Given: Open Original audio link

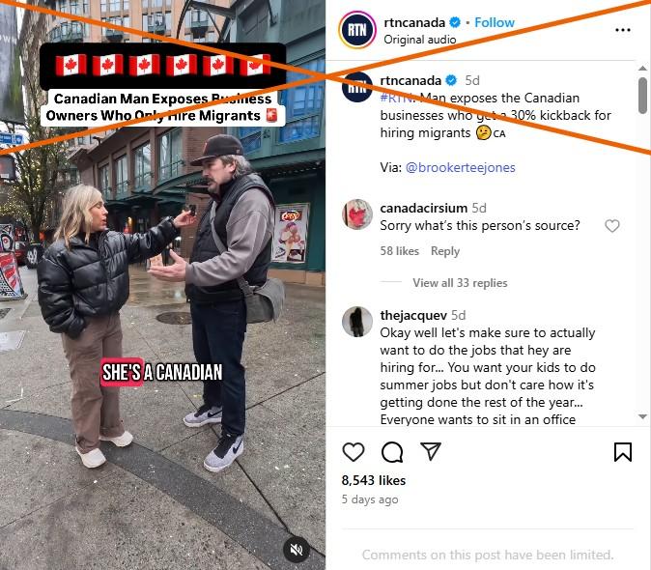Looking at the screenshot, I should [420, 40].
